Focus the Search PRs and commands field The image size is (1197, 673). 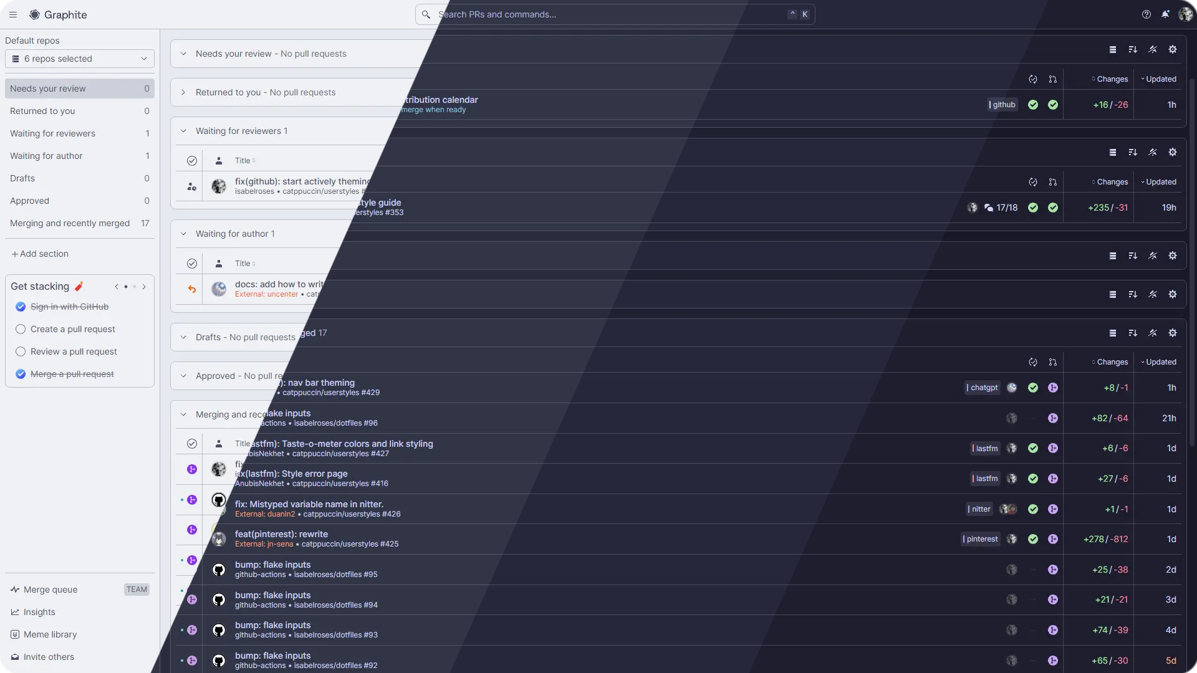pyautogui.click(x=615, y=14)
